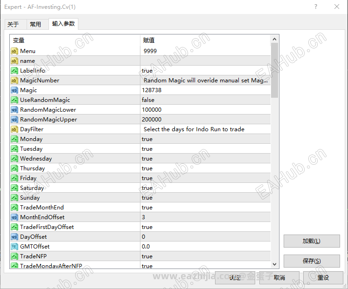
Task: Select the TradeFirstDayOffset variable name
Action: 47,227
